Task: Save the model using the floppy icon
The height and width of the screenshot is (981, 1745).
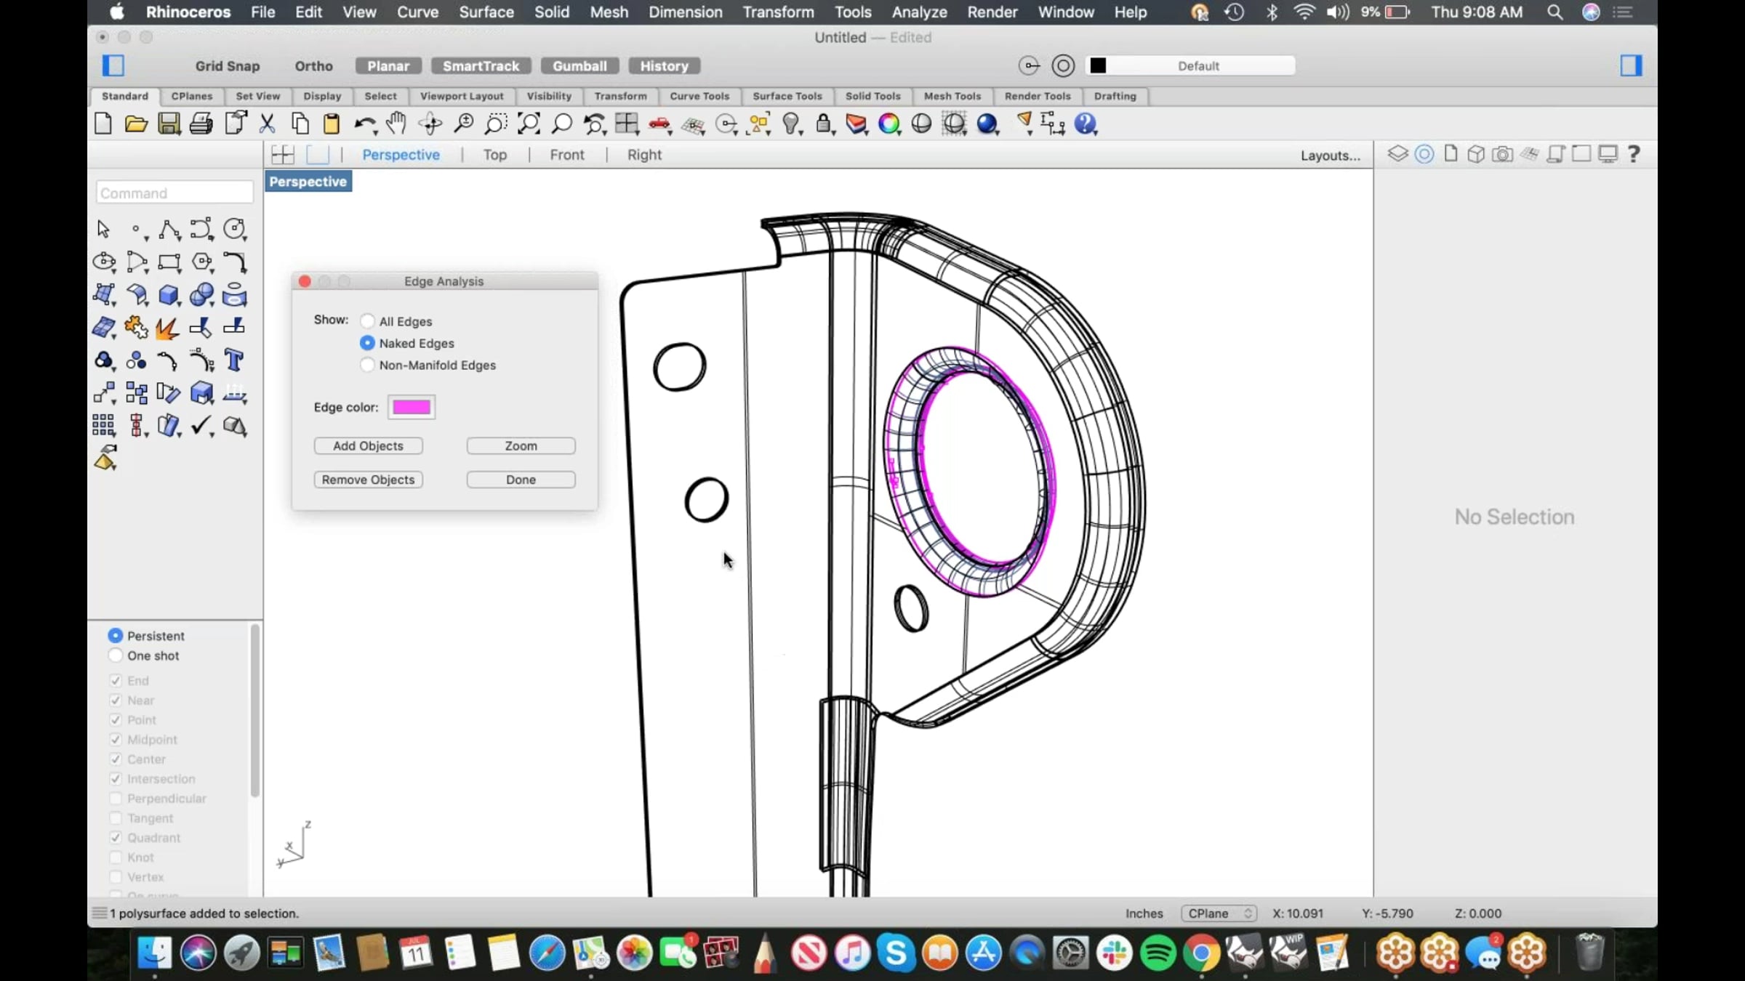Action: tap(169, 124)
